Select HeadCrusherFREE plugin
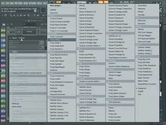 (x=57, y=119)
